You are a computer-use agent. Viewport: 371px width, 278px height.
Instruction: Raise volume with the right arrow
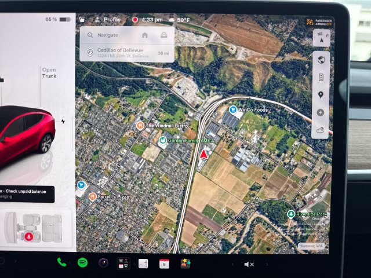[x=267, y=264]
